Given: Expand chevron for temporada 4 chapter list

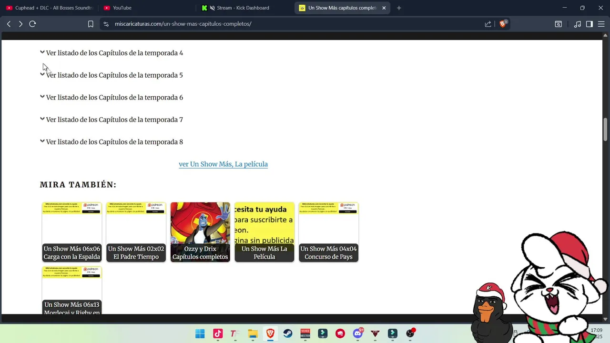Looking at the screenshot, I should pos(42,52).
